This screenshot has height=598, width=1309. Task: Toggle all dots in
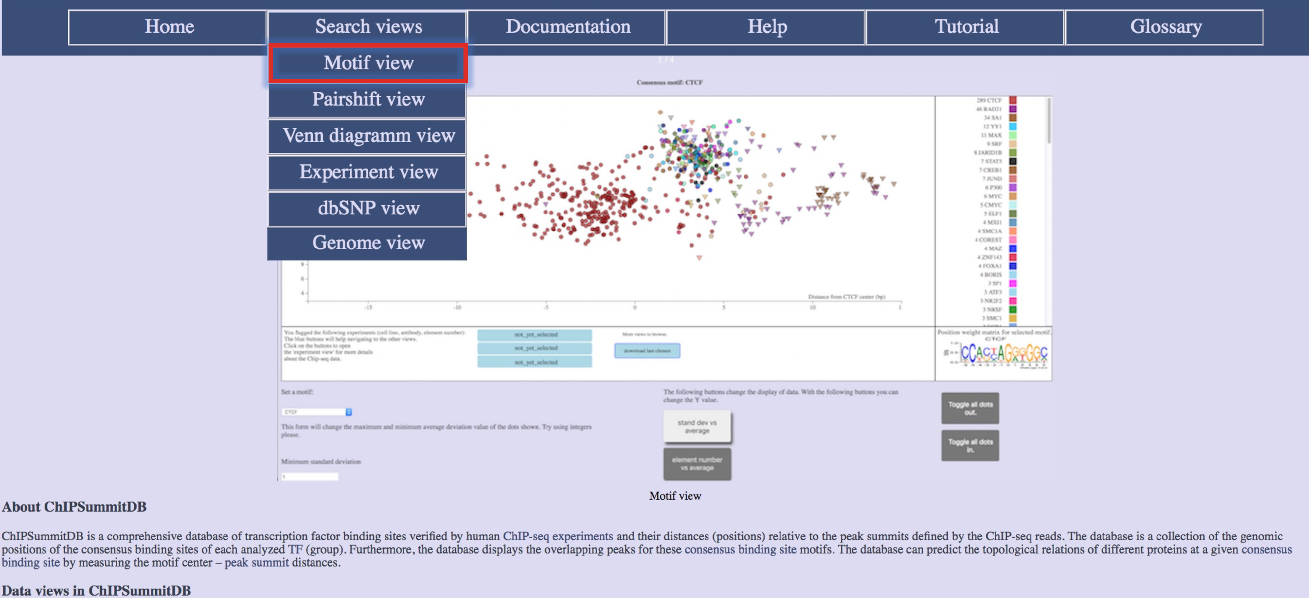pyautogui.click(x=970, y=446)
